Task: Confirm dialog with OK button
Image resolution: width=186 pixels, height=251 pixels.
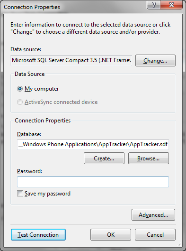Action: 111,235
